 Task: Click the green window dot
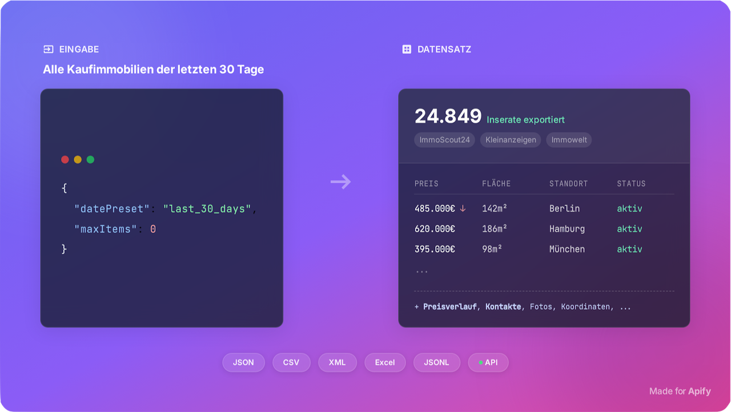[90, 160]
